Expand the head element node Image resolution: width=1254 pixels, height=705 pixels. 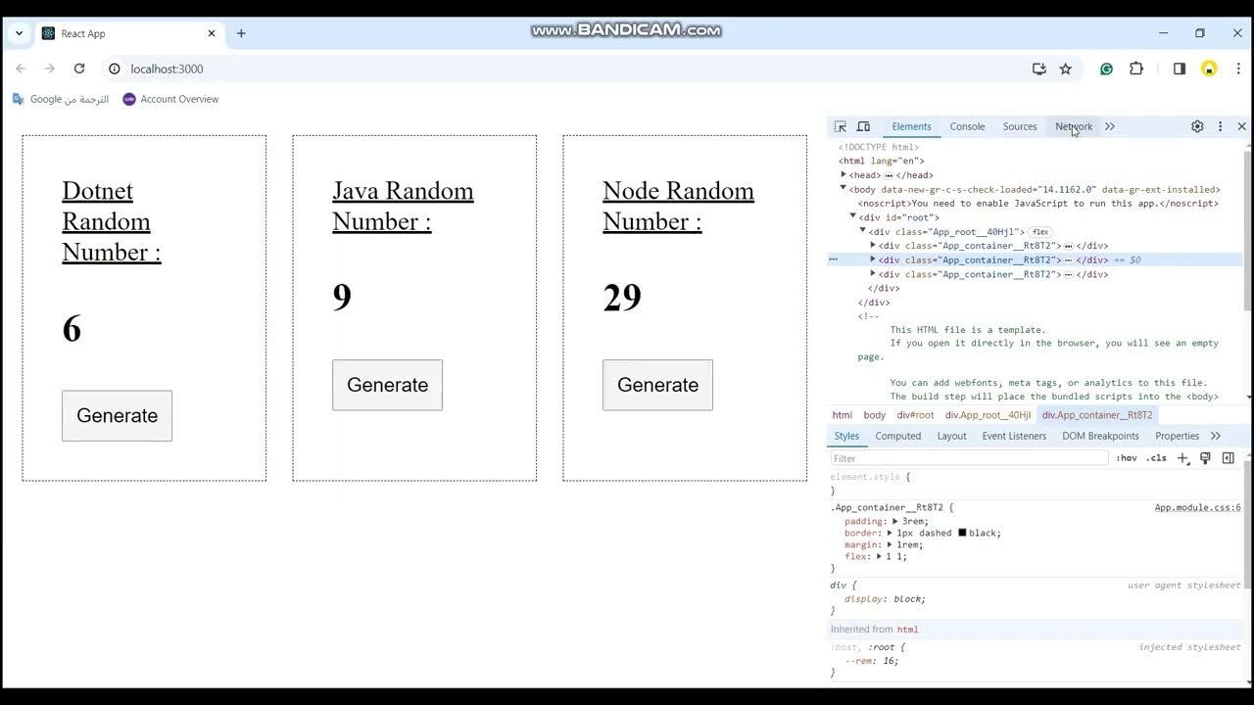pos(844,174)
